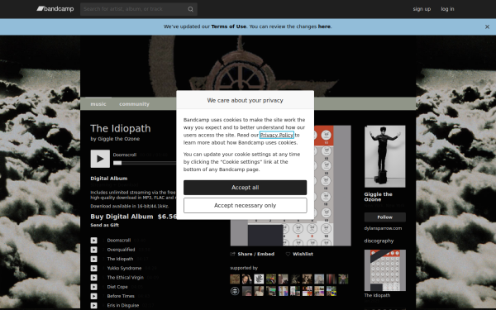Open the sign up link
496x310 pixels.
[422, 9]
